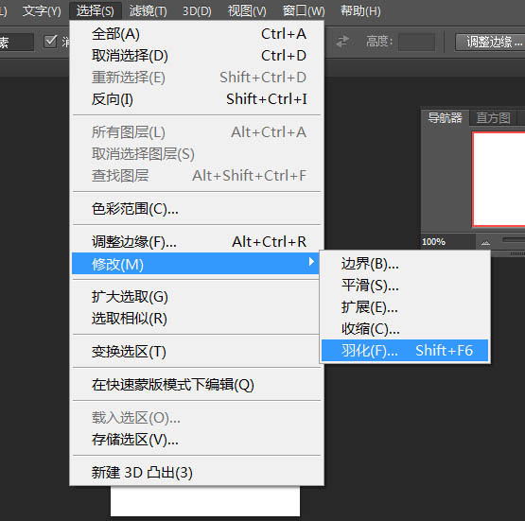Choose 存储选区(V) save selection
Viewport: 525px width, 521px height.
coord(197,440)
